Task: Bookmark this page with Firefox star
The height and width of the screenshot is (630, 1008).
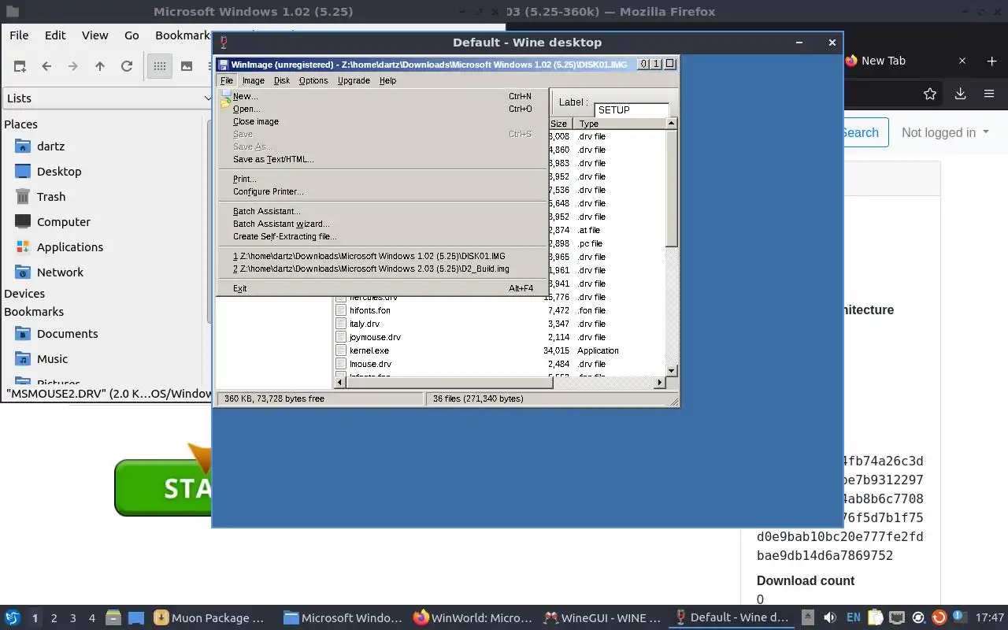Action: [930, 94]
